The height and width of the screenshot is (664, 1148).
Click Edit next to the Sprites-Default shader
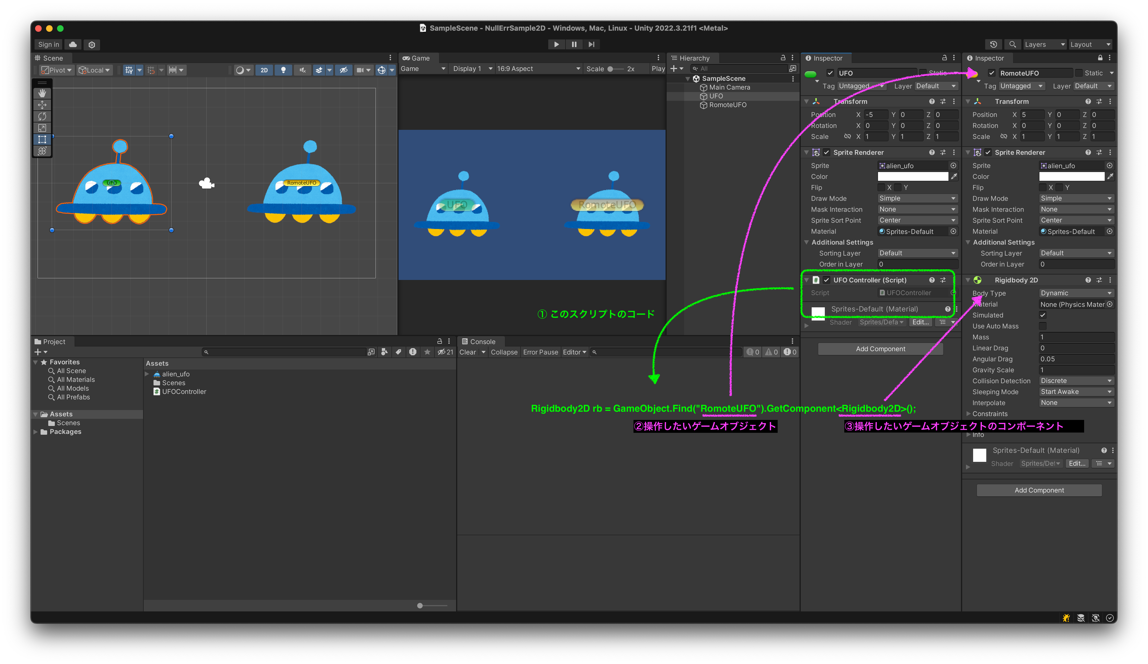pos(921,322)
